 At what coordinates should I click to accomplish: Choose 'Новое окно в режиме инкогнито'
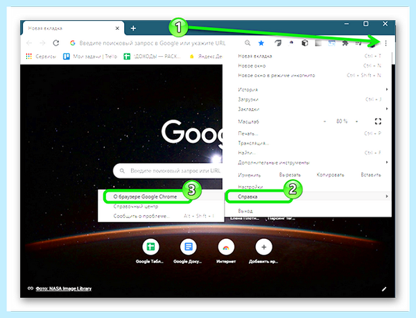click(307, 76)
